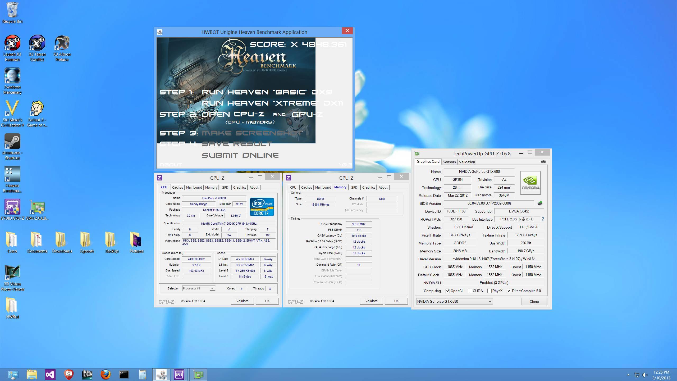Open Mainboard tab in left CPU-Z window
This screenshot has width=677, height=381.
click(194, 187)
